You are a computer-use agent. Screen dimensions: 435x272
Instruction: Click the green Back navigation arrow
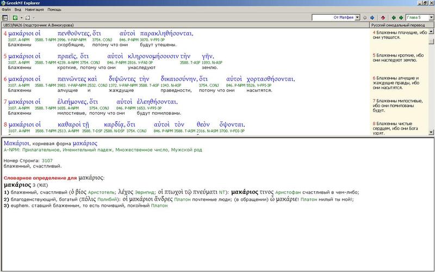point(15,18)
